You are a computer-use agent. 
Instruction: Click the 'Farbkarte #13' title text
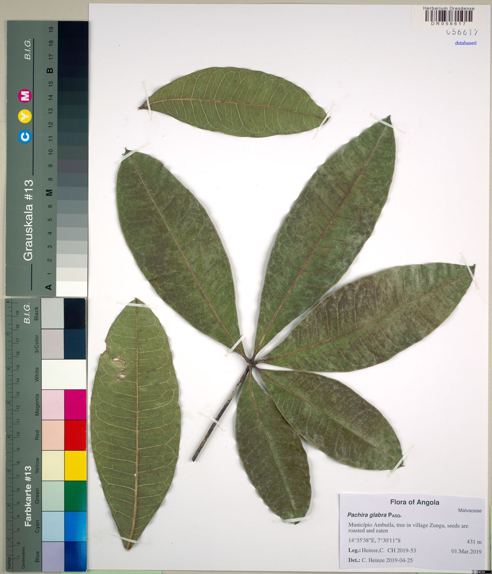click(x=28, y=496)
